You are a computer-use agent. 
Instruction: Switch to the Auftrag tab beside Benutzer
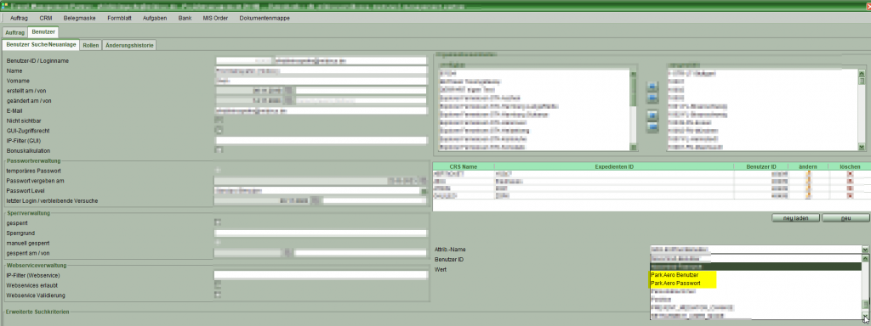click(x=15, y=33)
